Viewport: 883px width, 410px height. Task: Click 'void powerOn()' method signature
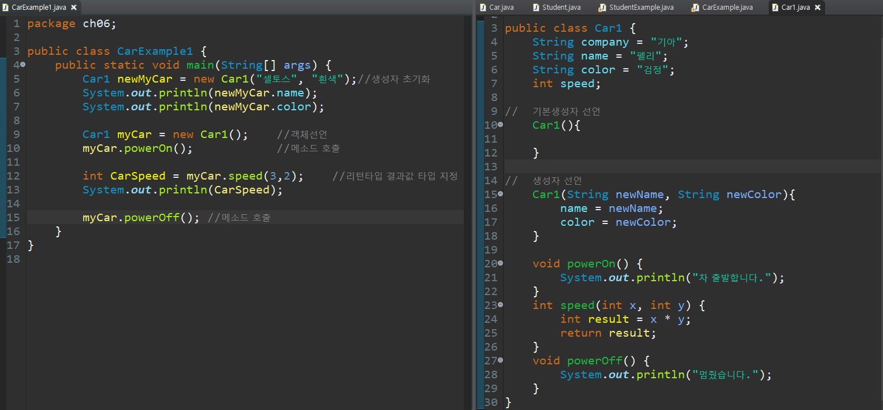click(x=580, y=264)
